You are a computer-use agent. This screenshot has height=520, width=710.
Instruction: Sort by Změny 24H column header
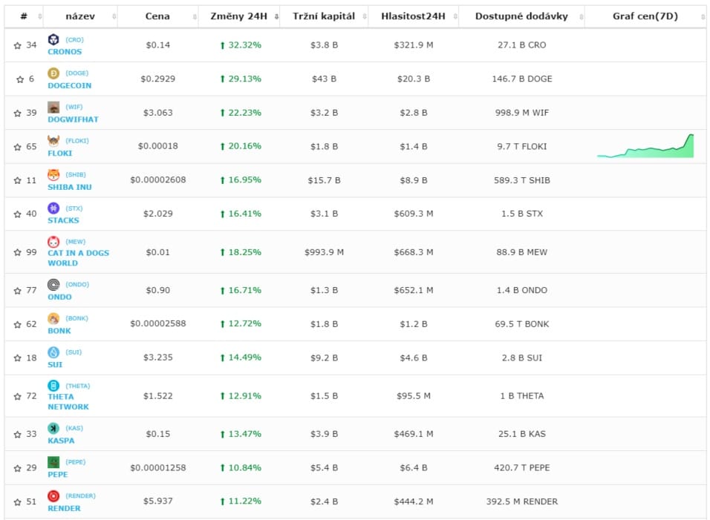coord(239,16)
